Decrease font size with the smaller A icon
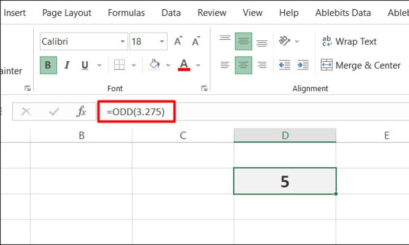Image resolution: width=409 pixels, height=245 pixels. click(196, 41)
